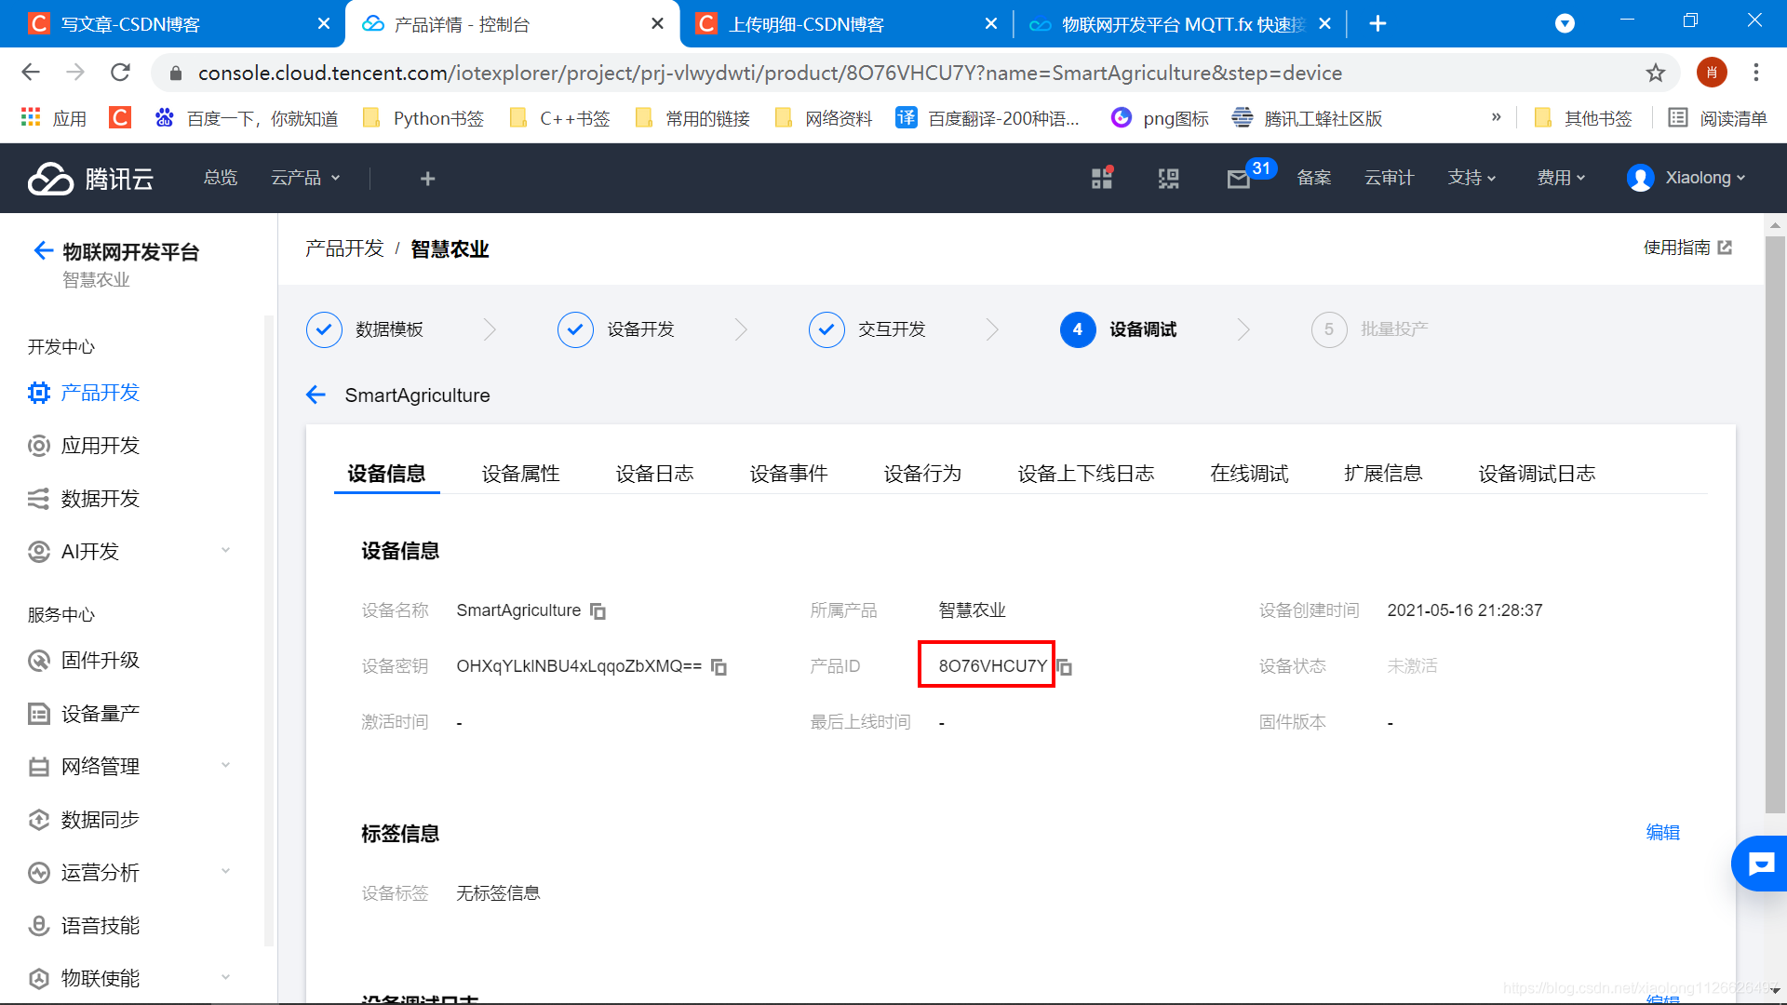
Task: Click the back arrow beside SmartAgriculture
Action: [x=316, y=395]
